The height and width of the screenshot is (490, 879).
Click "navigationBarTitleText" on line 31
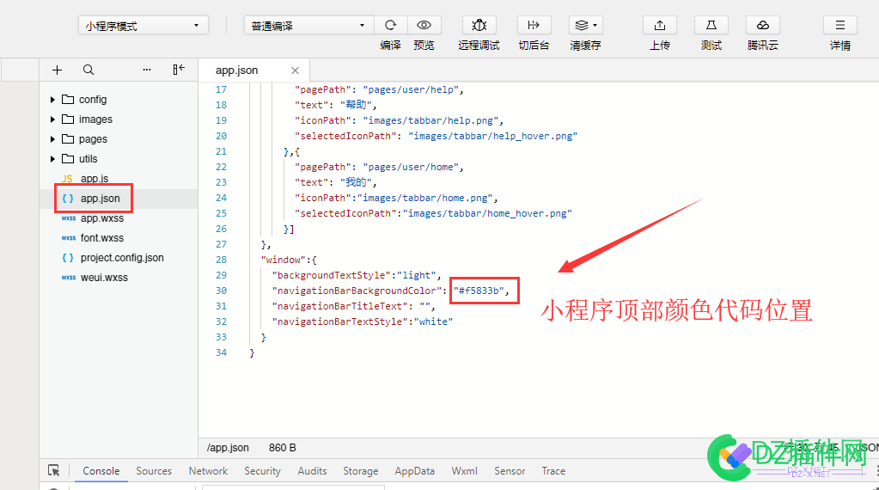[x=339, y=306]
